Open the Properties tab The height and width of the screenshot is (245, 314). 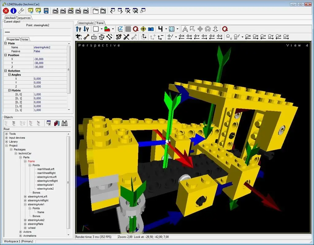[x=13, y=40]
